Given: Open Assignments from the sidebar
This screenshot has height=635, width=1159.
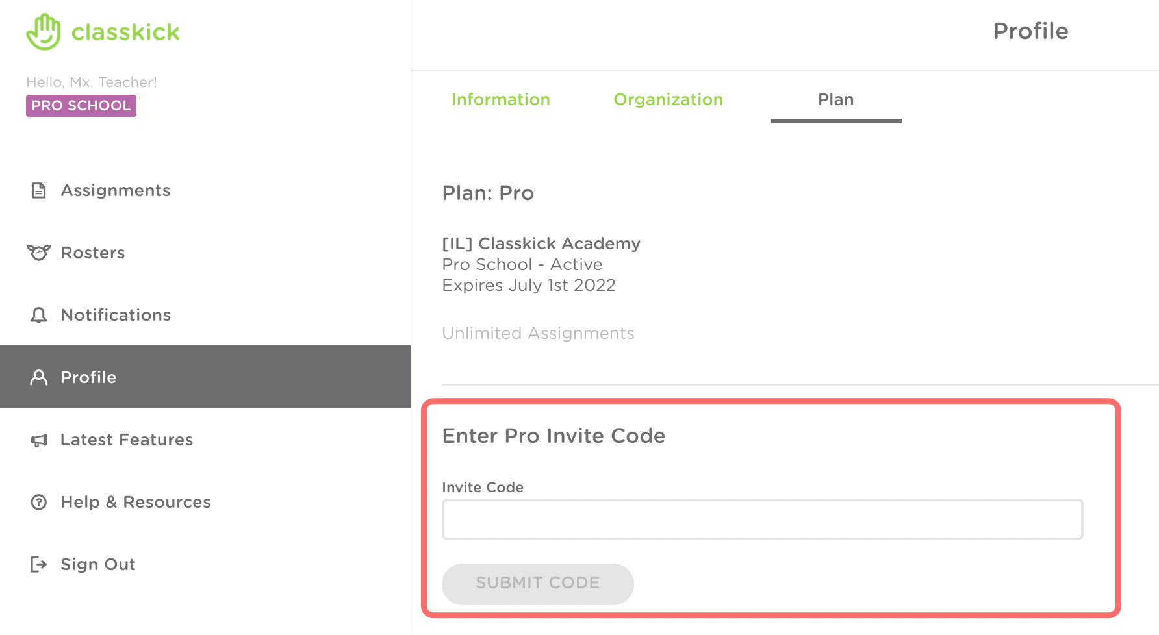Looking at the screenshot, I should 116,190.
